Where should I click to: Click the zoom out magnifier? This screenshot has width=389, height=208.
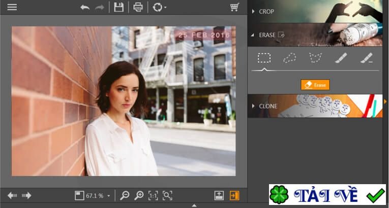tap(125, 195)
